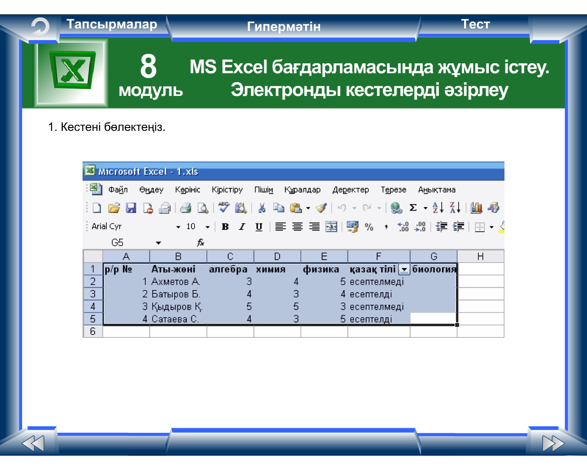The height and width of the screenshot is (470, 587).
Task: Click the Increase Decimal icon
Action: [403, 227]
